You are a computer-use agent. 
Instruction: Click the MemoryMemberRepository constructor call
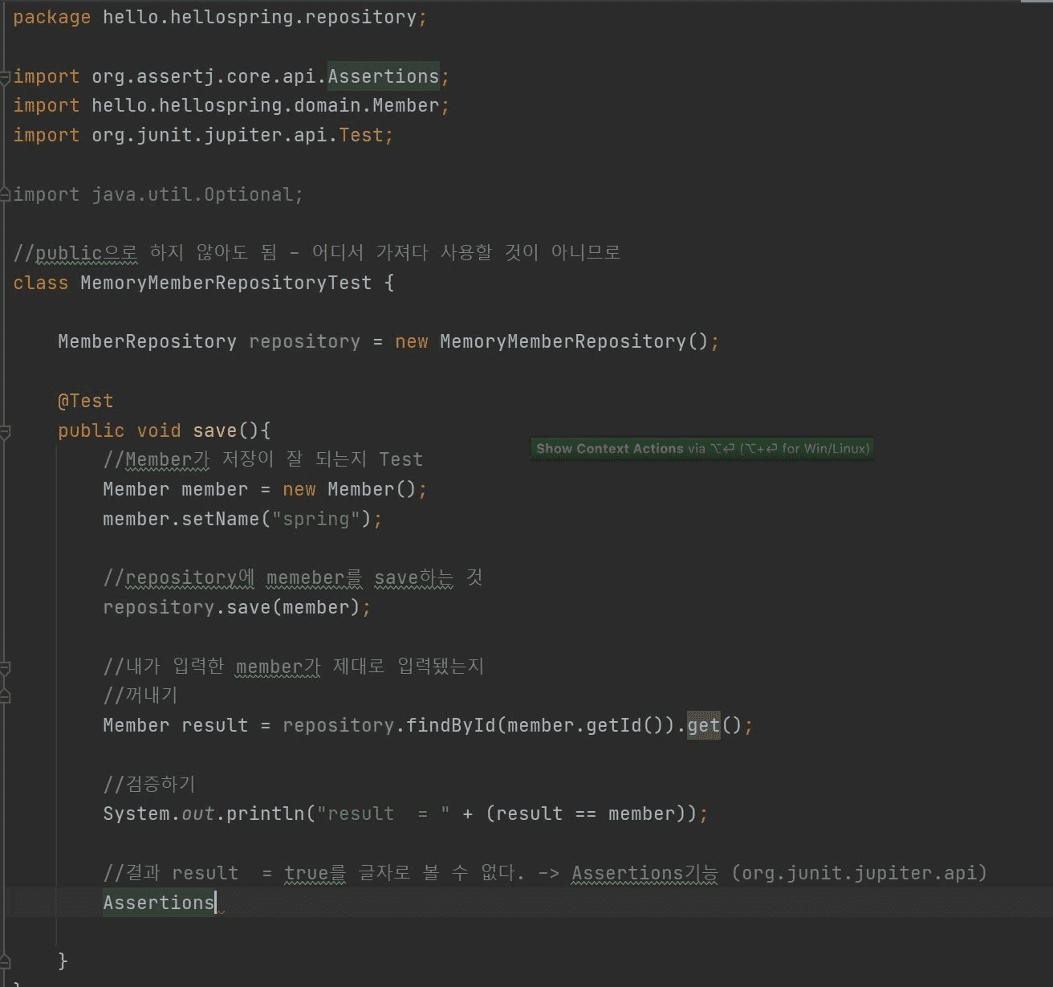click(562, 341)
